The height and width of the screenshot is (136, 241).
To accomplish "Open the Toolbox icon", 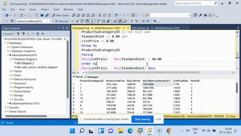I will [x=206, y=15].
